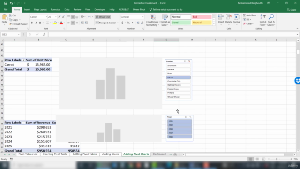The height and width of the screenshot is (169, 300).
Task: Switch to Page Layout view icon
Action: tap(257, 159)
